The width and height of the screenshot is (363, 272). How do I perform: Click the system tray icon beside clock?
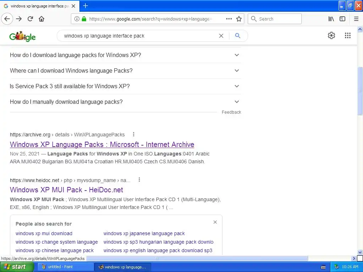337,267
